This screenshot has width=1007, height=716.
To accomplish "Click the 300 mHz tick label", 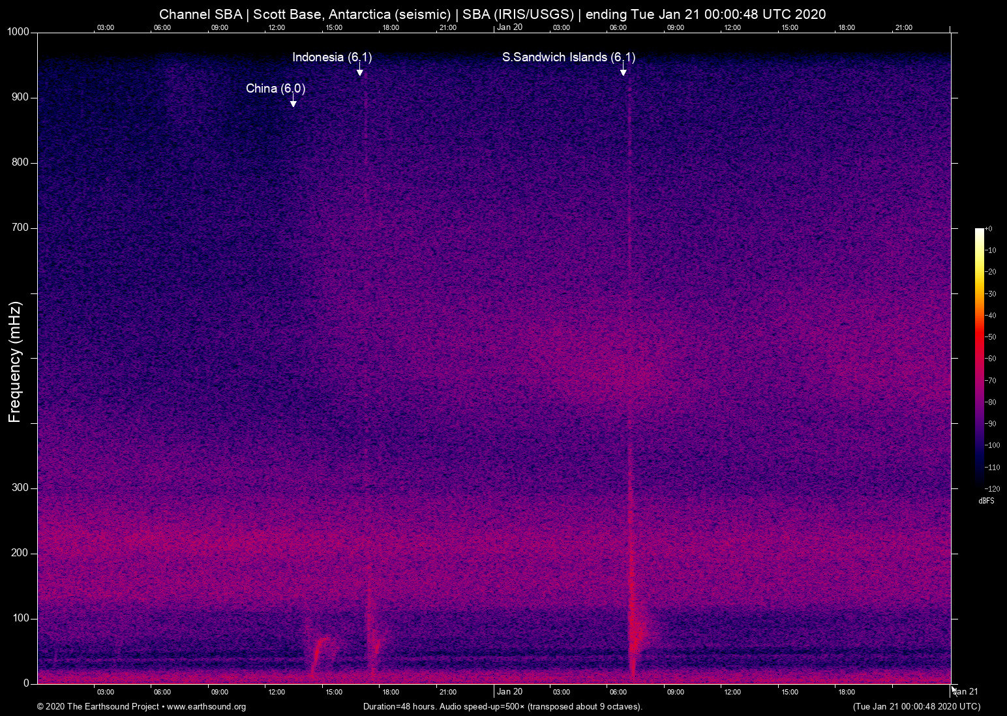I will pyautogui.click(x=20, y=487).
